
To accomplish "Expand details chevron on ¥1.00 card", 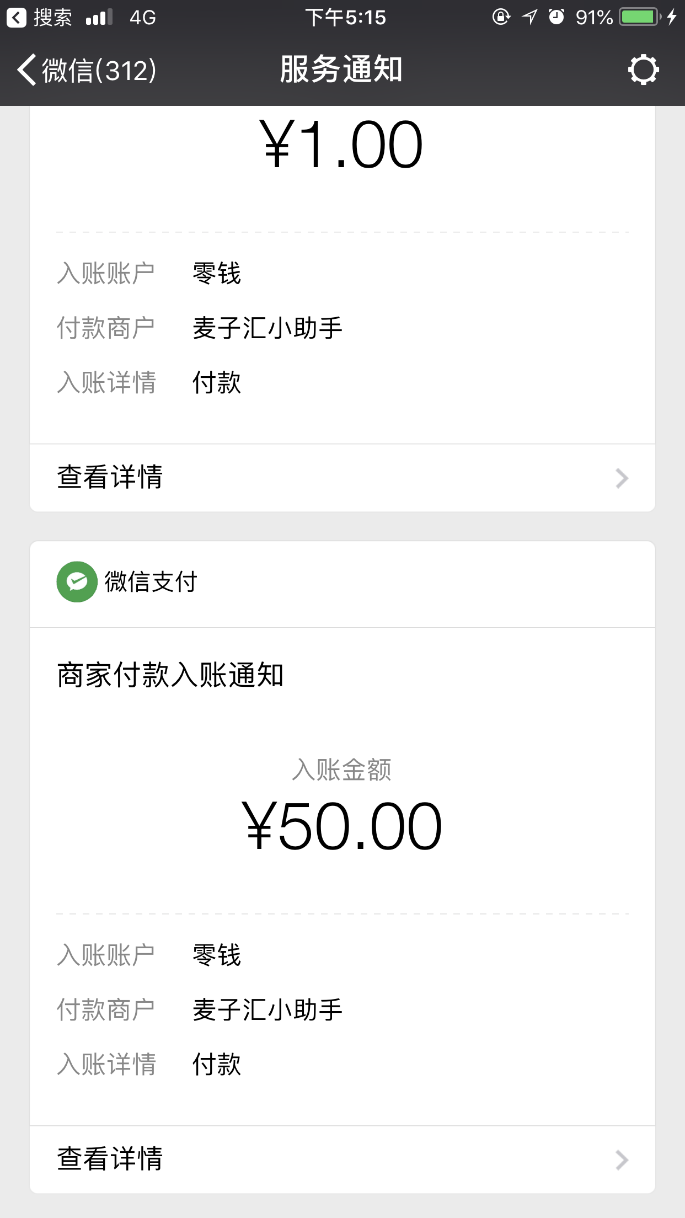I will 622,478.
